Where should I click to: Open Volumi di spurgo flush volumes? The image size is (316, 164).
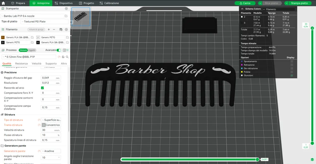coord(36,29)
